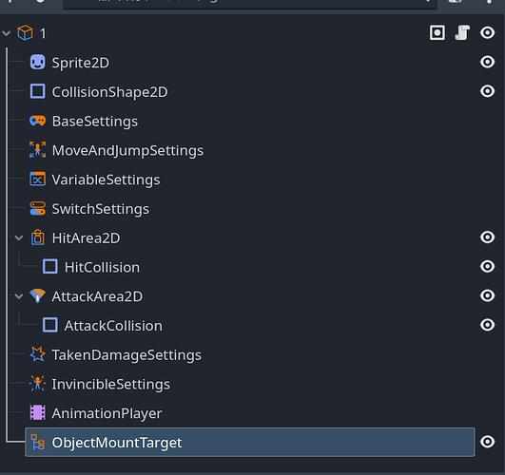
Task: Click the VariableSettings node icon
Action: coord(38,180)
